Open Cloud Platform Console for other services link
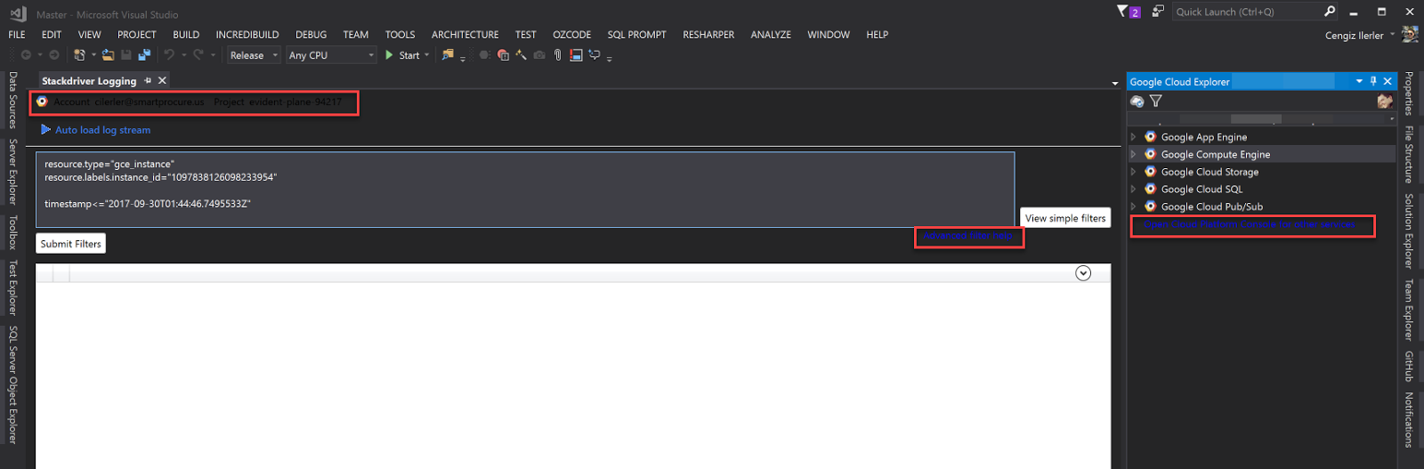Image resolution: width=1424 pixels, height=469 pixels. pos(1250,225)
